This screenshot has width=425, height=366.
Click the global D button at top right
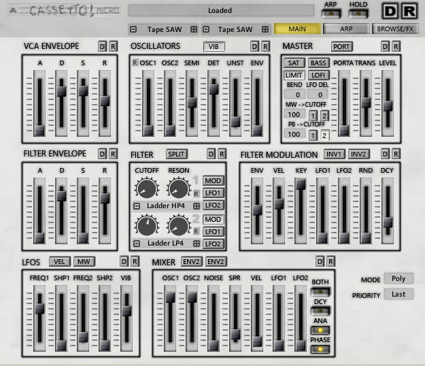click(390, 11)
